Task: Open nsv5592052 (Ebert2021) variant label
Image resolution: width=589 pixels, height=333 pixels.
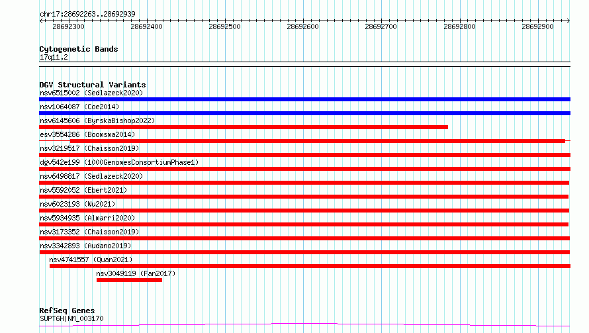Action: (83, 190)
